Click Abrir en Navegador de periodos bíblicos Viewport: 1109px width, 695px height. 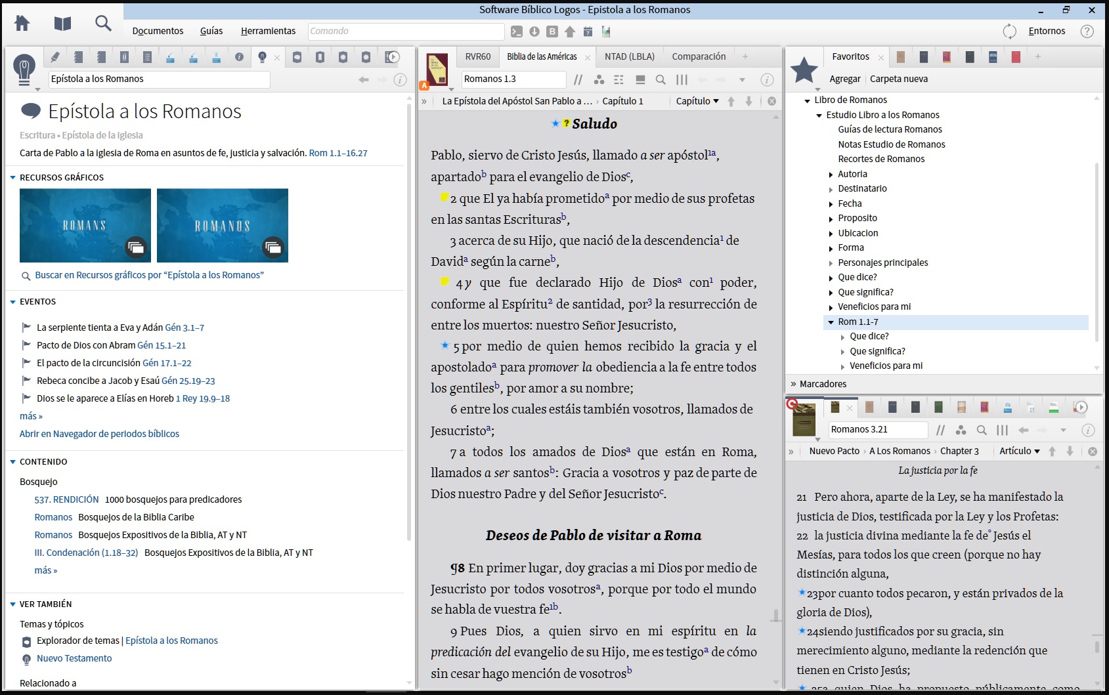(x=99, y=434)
